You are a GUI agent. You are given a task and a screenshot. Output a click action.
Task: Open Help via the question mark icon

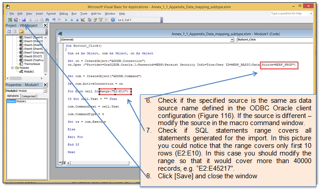tap(113, 20)
